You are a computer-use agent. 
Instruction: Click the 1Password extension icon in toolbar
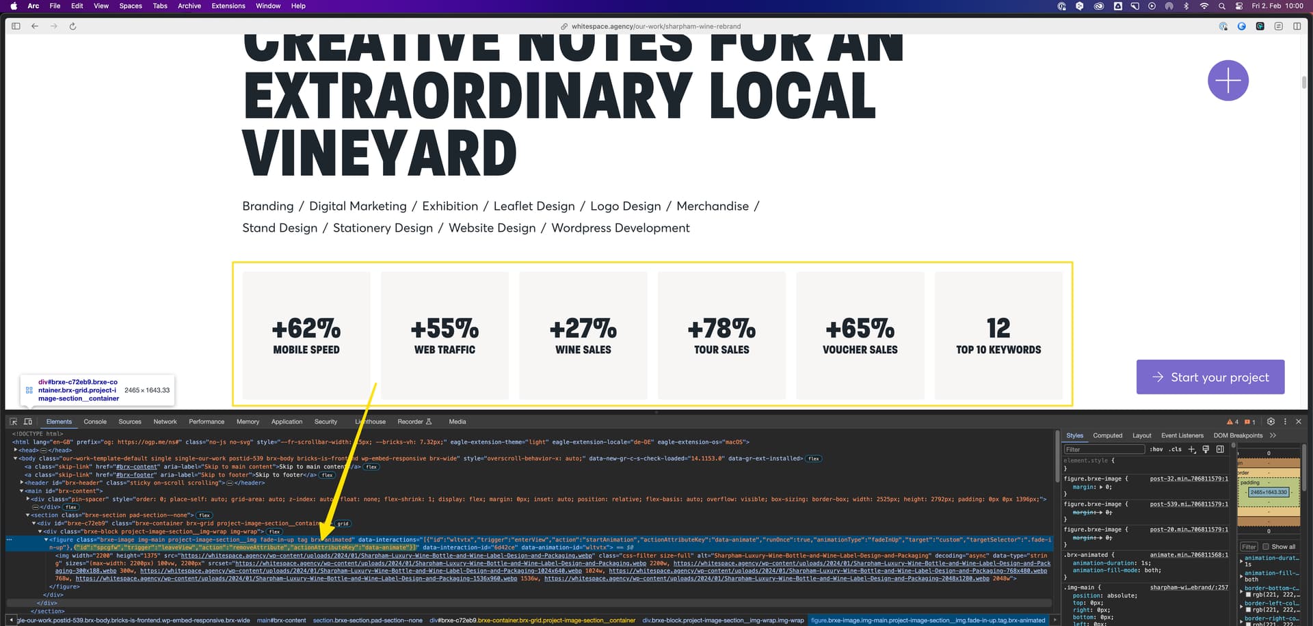tap(1223, 26)
